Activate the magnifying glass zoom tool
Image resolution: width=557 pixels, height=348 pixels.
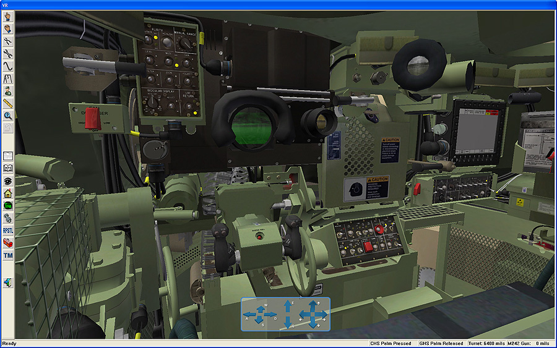coord(8,116)
